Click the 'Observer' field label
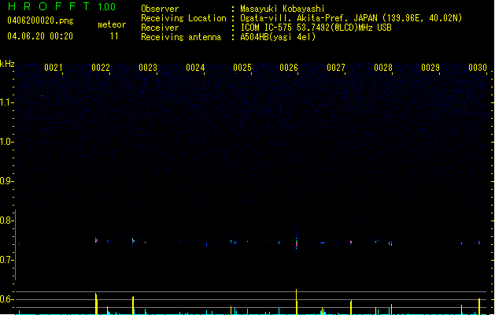The image size is (495, 315). [160, 9]
